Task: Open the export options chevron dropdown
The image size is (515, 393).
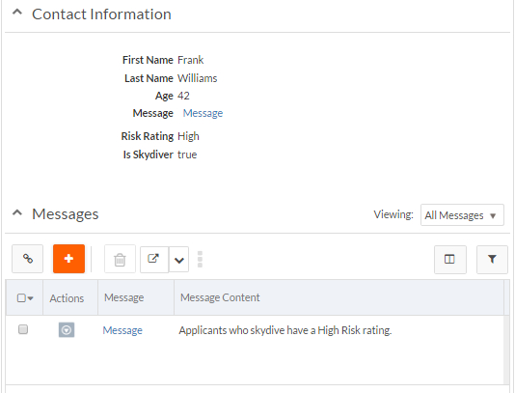Action: pos(179,260)
